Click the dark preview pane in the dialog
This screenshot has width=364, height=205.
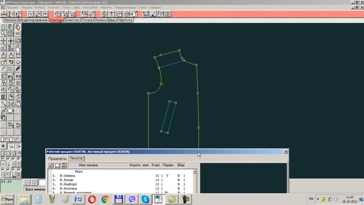243,178
